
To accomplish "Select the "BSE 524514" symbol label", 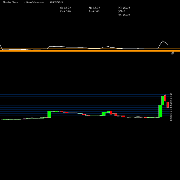I will pos(57,2).
